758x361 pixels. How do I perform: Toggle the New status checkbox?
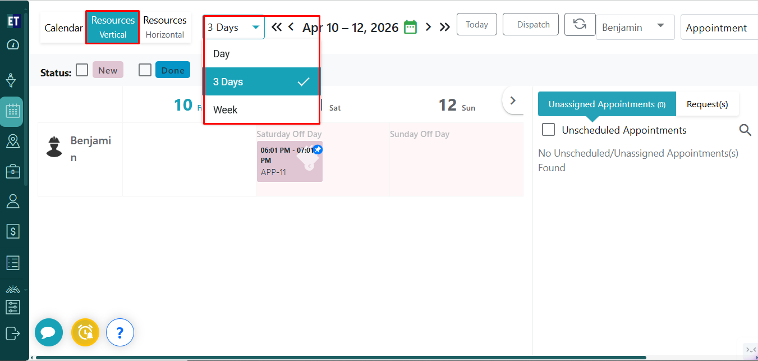click(82, 70)
